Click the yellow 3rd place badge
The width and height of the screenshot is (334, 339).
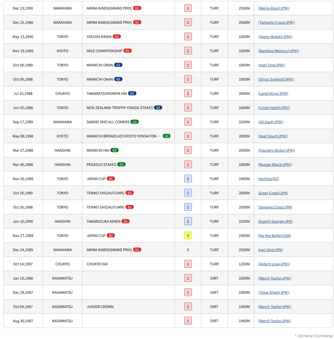188,236
